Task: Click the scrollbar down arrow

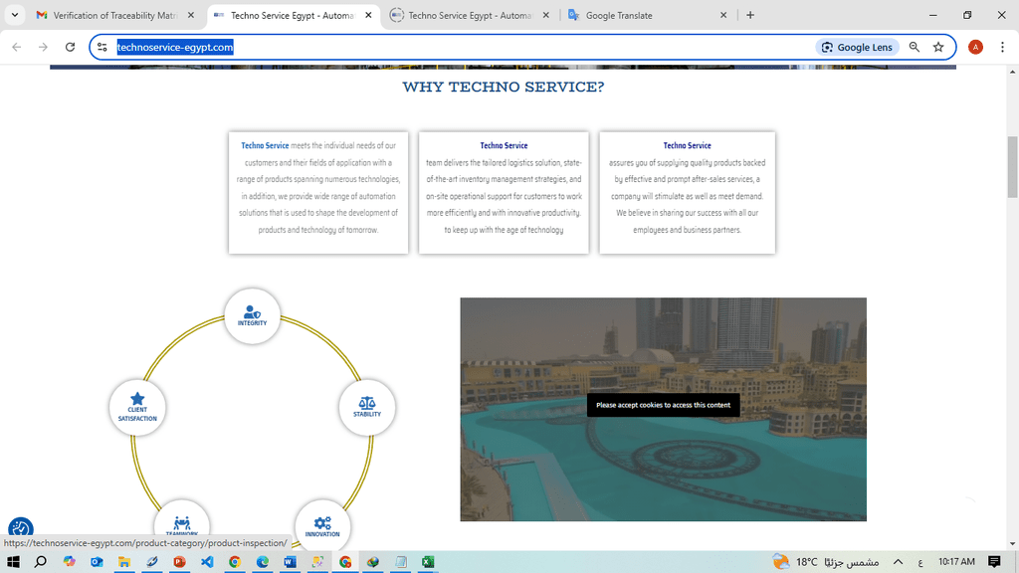Action: click(x=1012, y=544)
